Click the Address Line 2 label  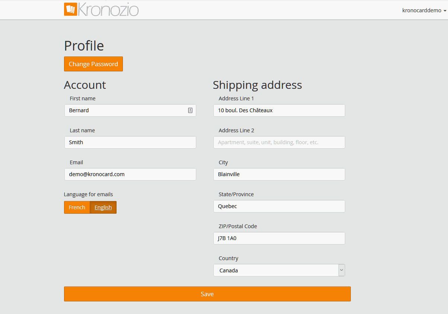click(236, 130)
